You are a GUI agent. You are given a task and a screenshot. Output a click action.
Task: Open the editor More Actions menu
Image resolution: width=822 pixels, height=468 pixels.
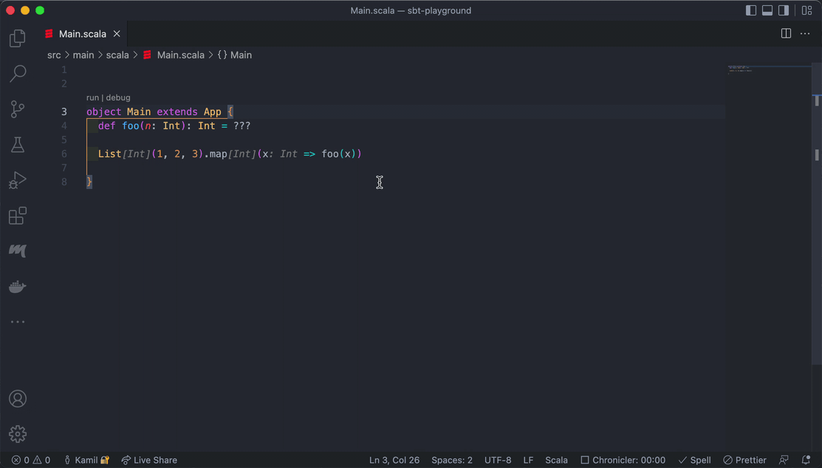pos(804,33)
